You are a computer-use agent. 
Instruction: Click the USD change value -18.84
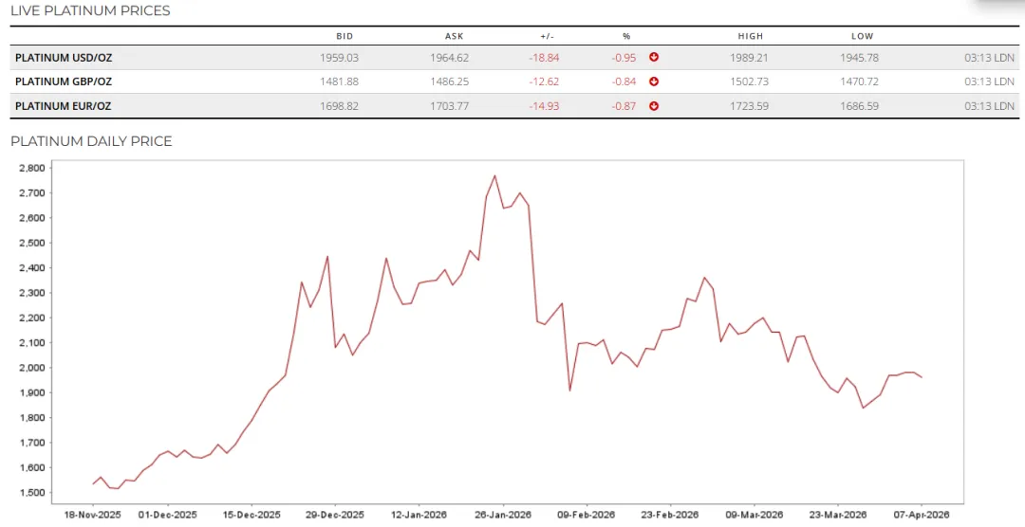pos(544,58)
